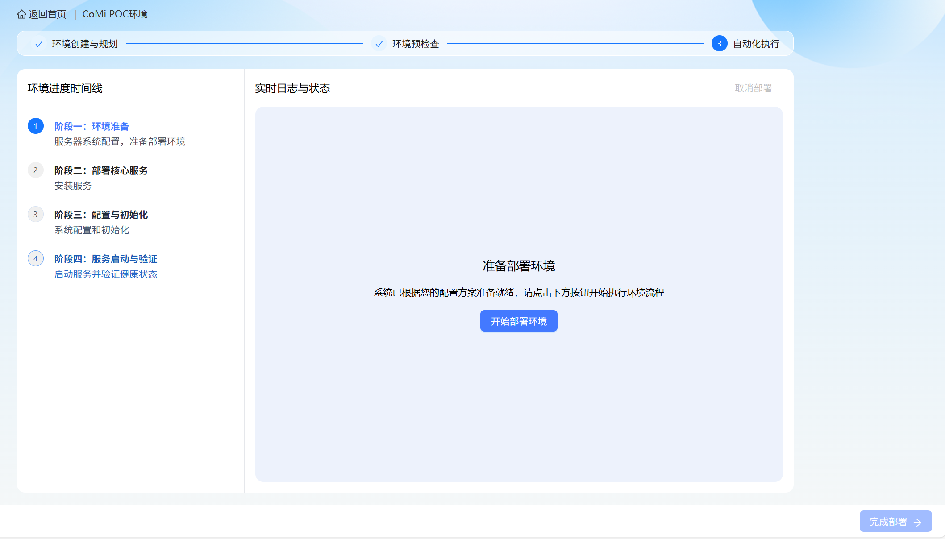Click the step 3 circle for 自动化执行
The image size is (945, 539).
click(x=719, y=44)
